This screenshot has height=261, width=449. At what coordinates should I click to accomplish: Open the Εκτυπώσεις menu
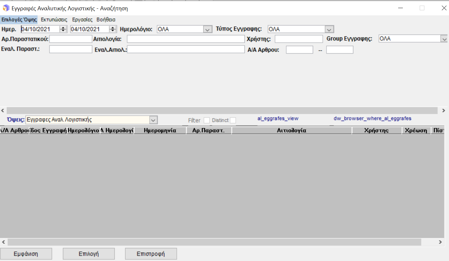tap(54, 19)
